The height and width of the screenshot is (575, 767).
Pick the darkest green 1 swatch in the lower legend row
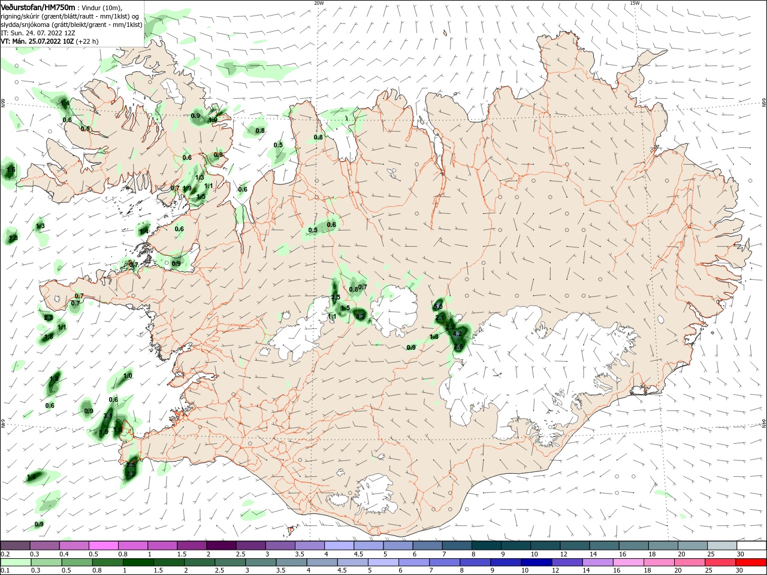pyautogui.click(x=138, y=562)
